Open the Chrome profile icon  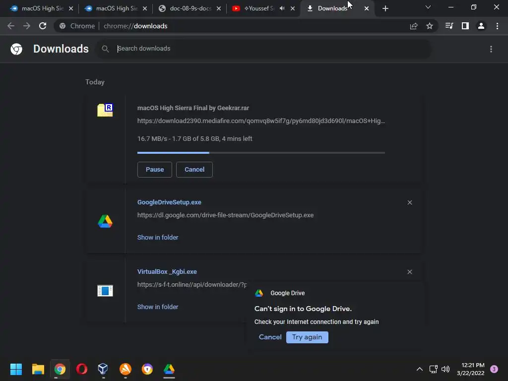click(481, 26)
